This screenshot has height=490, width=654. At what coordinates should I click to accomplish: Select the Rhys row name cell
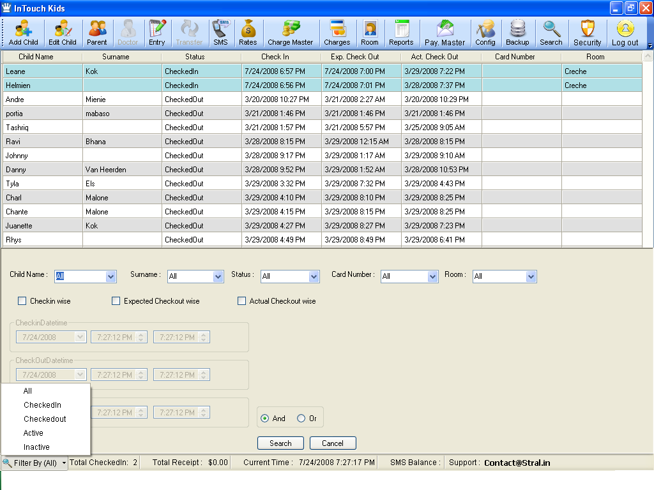(x=43, y=240)
